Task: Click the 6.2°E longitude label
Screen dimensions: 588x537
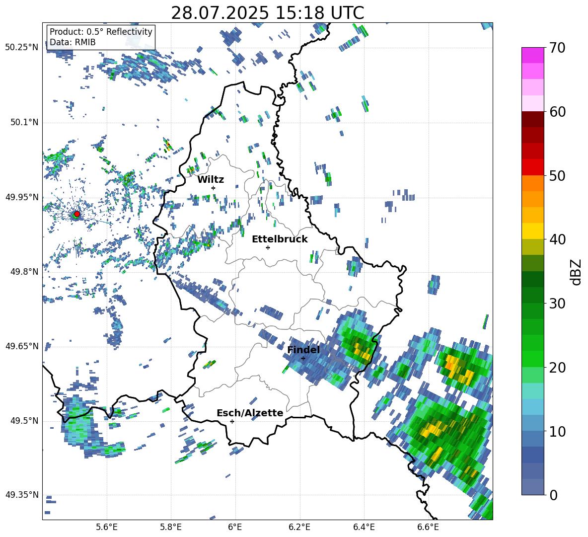Action: pos(299,528)
